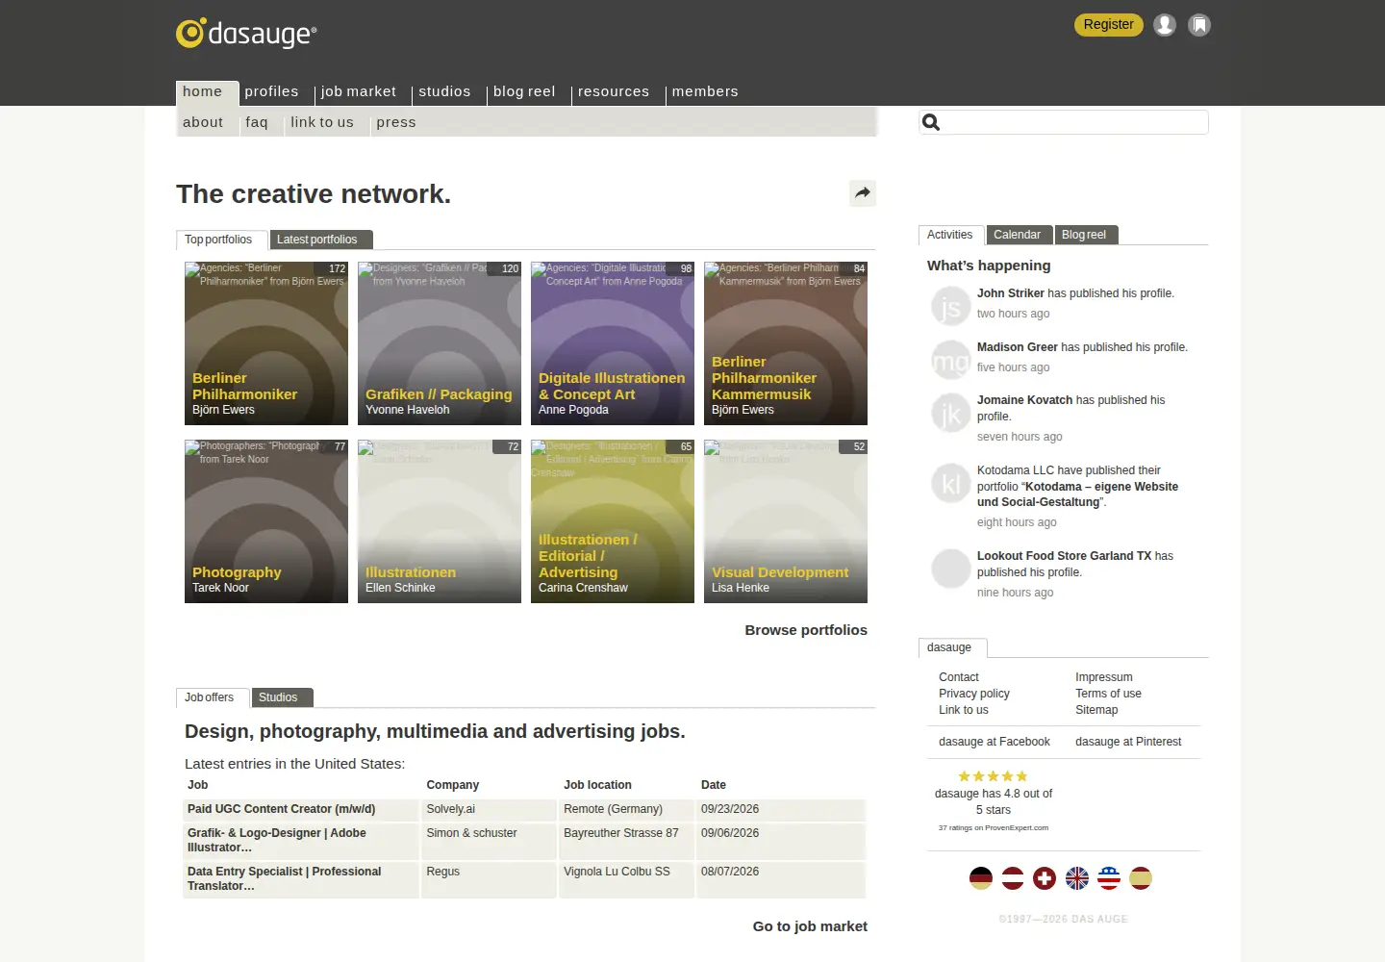1385x962 pixels.
Task: Open the bookmarks icon in header
Action: [1199, 25]
